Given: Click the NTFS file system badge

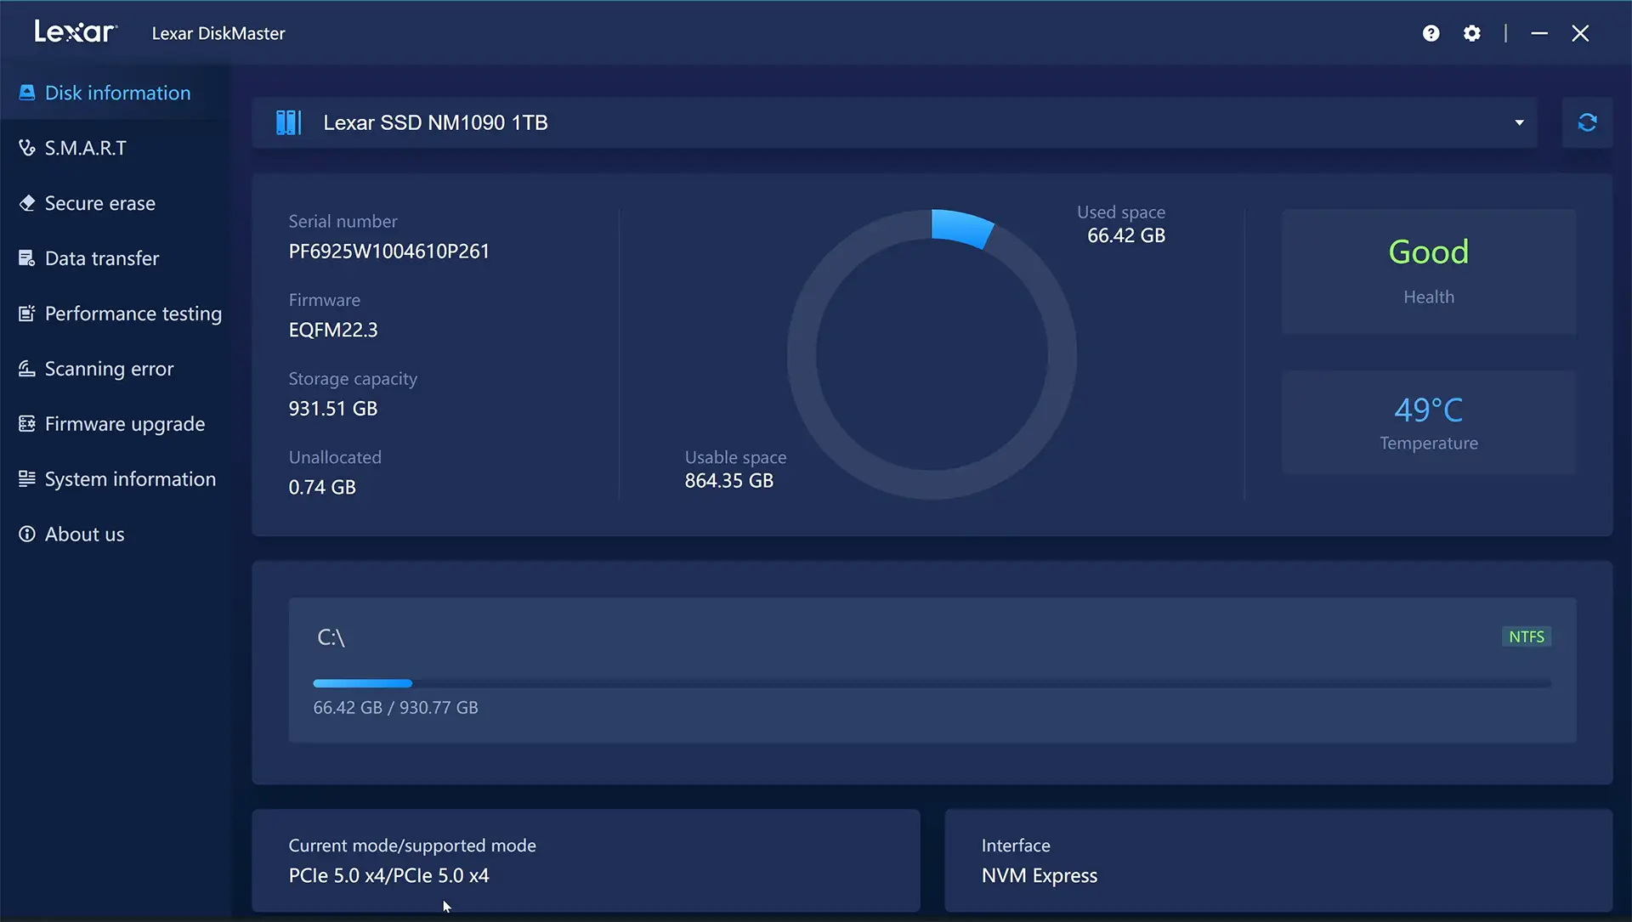Looking at the screenshot, I should point(1527,636).
